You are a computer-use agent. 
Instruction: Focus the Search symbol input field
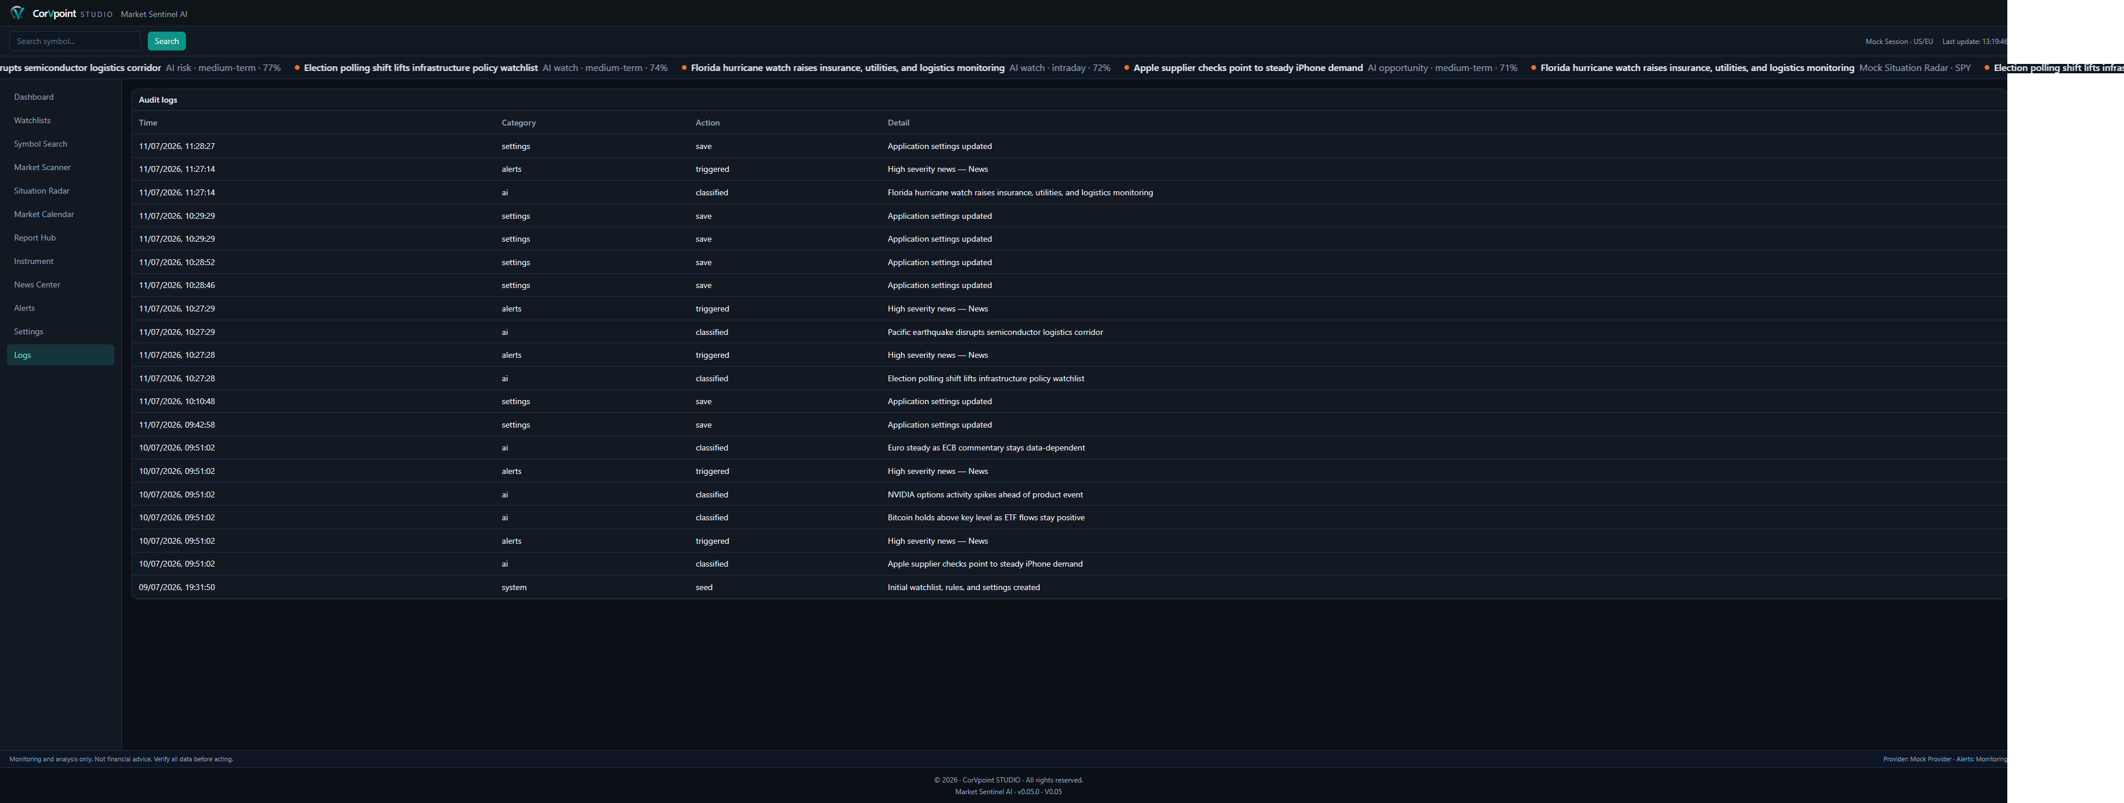point(75,41)
